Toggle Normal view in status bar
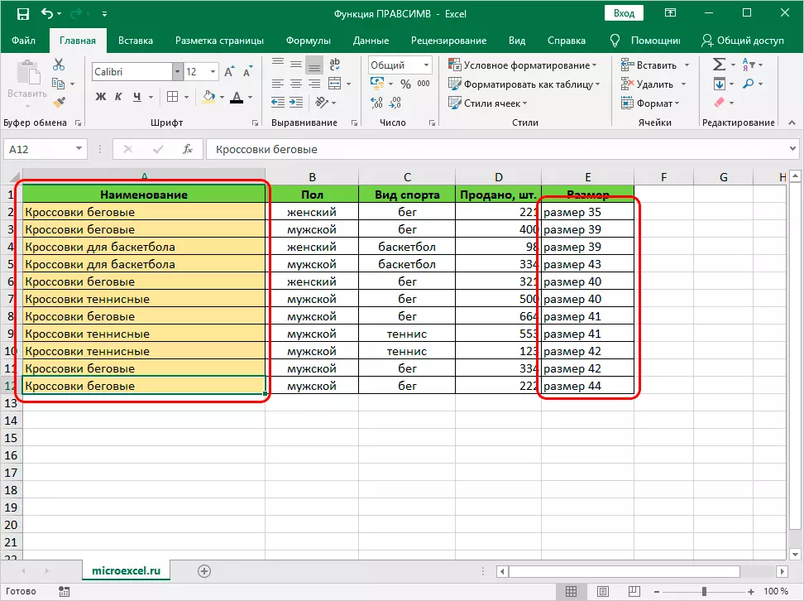This screenshot has height=601, width=804. [x=572, y=592]
